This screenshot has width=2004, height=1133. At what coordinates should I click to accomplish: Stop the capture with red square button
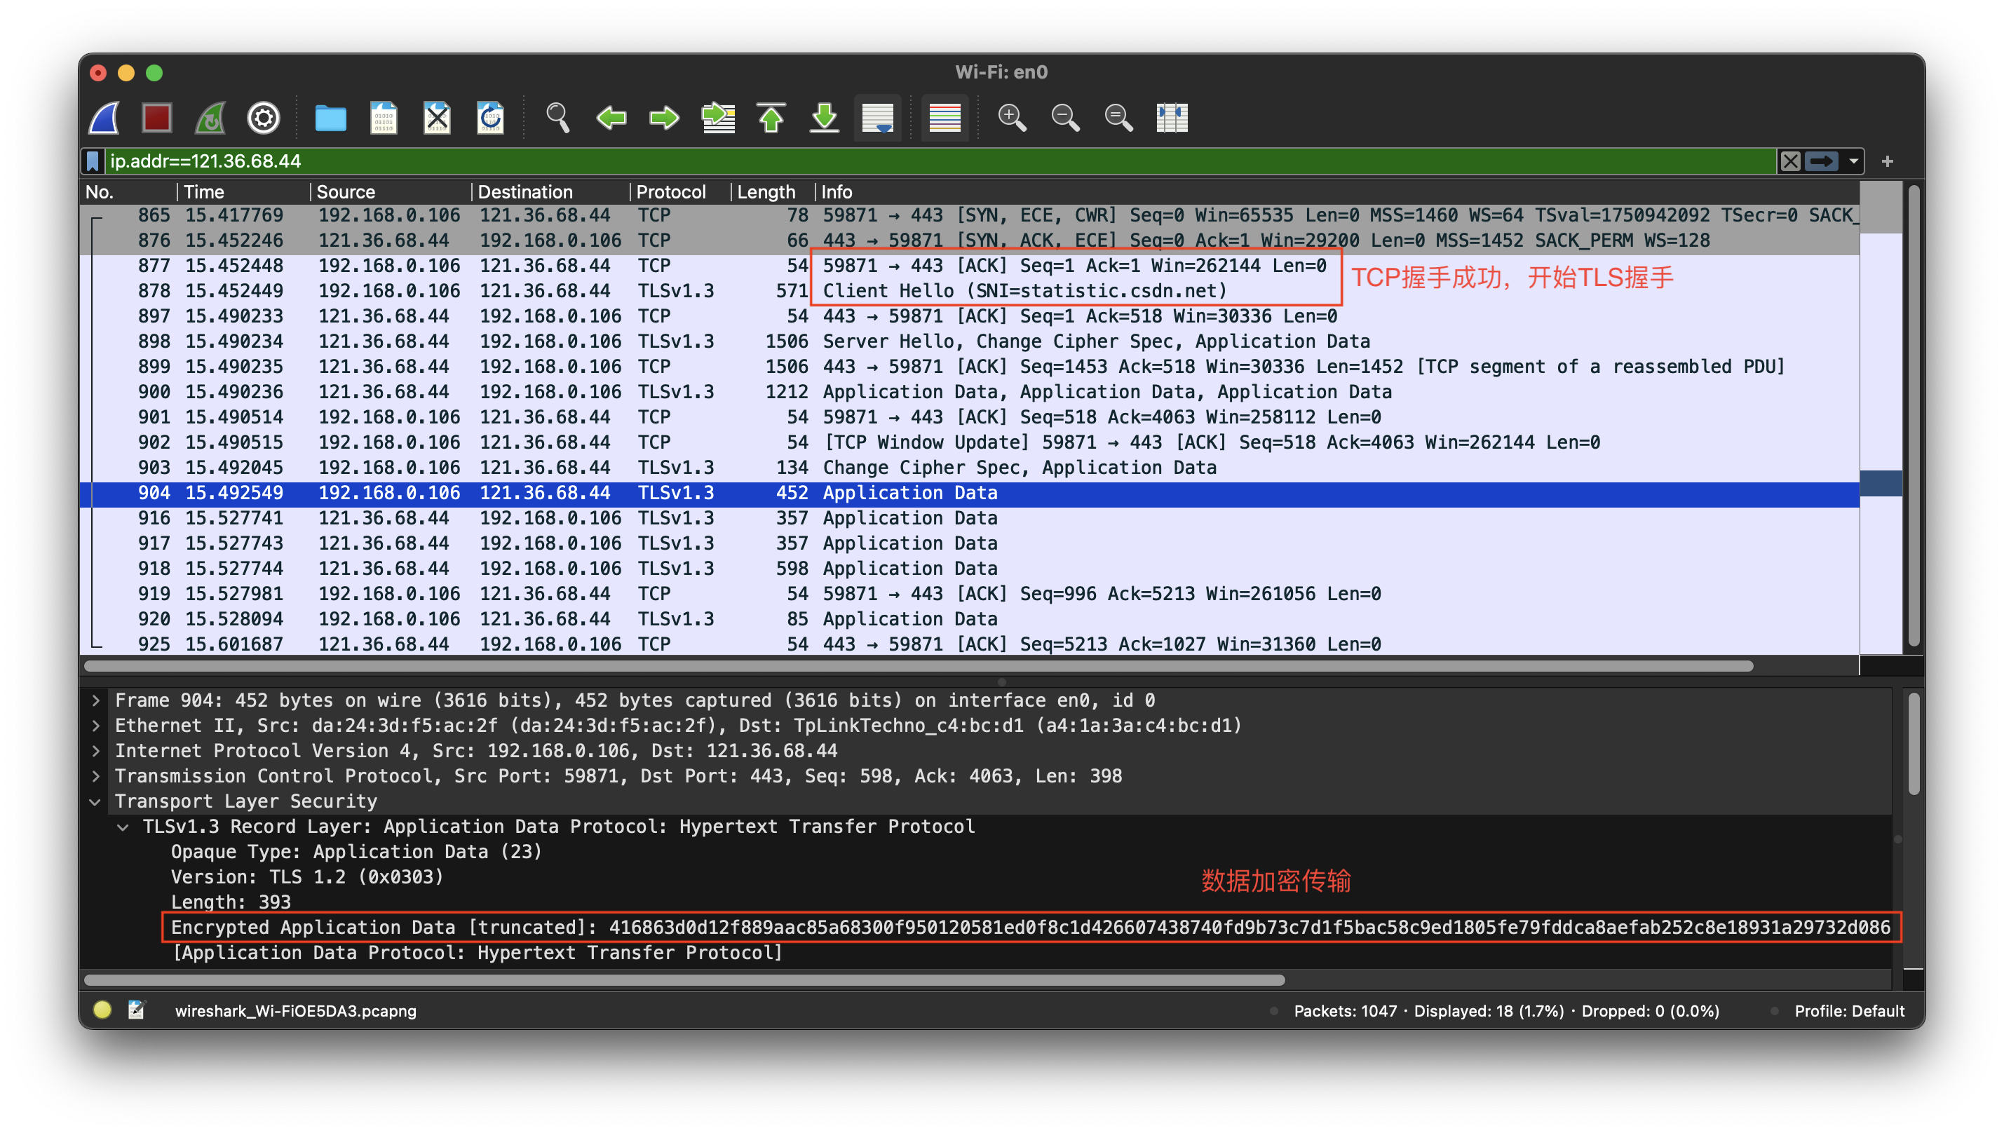[156, 118]
